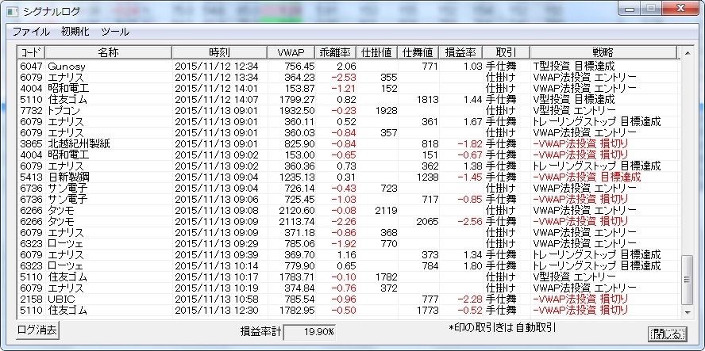Maximize the シグナルログ window

pyautogui.click(x=650, y=9)
